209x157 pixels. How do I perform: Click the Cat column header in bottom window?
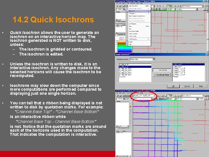pyautogui.click(x=119, y=131)
